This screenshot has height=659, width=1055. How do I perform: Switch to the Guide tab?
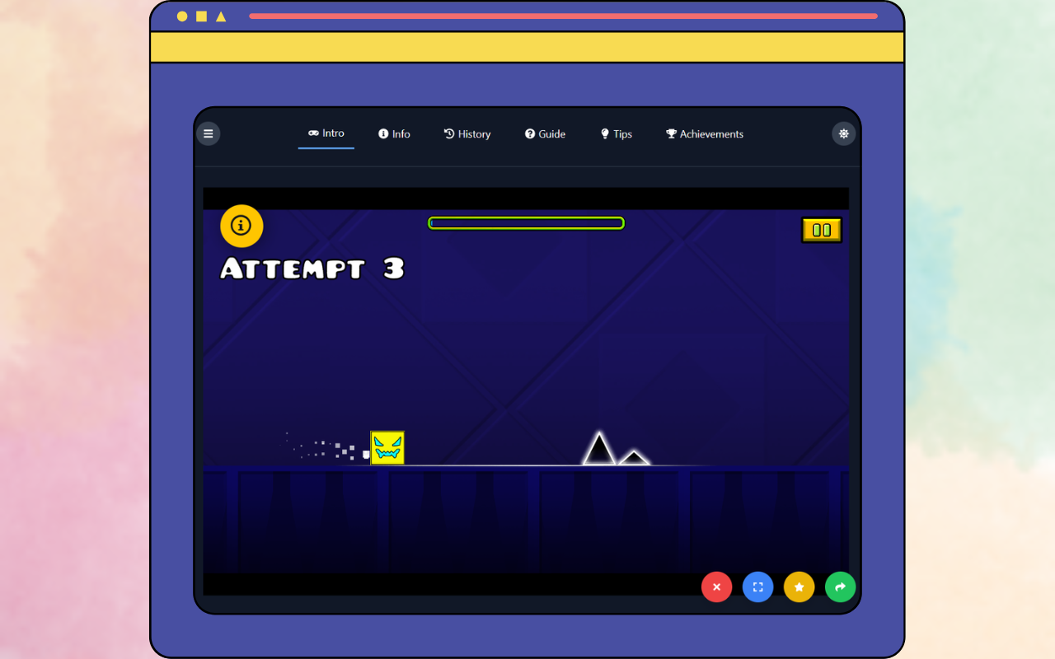coord(545,133)
